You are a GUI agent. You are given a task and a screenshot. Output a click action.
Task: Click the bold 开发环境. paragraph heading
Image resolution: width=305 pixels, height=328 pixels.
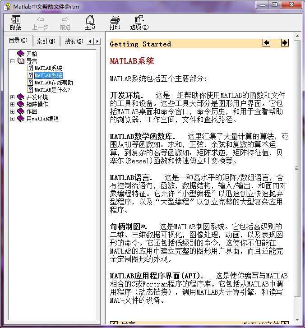[127, 96]
